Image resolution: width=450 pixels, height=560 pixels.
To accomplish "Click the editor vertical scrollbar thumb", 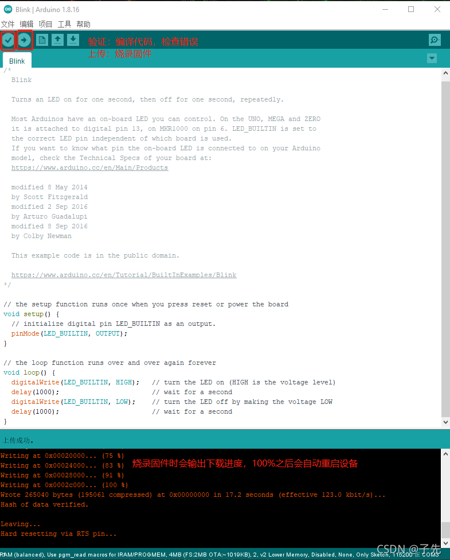I will click(x=445, y=249).
